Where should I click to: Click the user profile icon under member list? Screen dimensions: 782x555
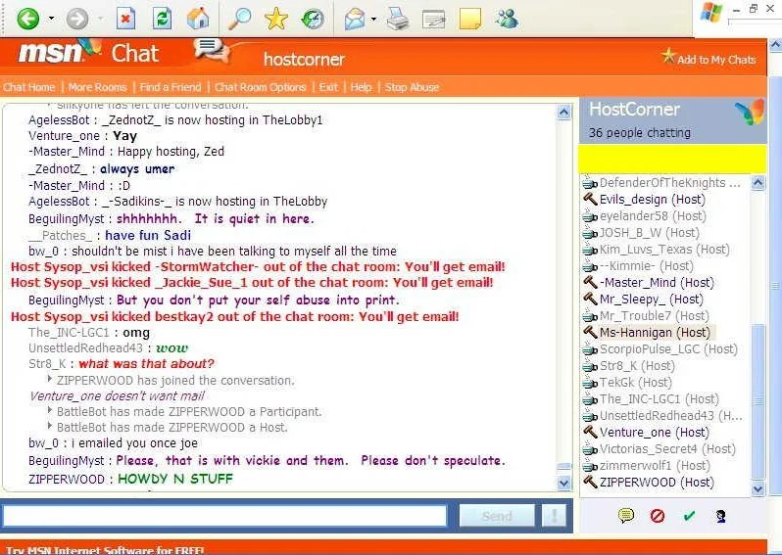click(720, 516)
